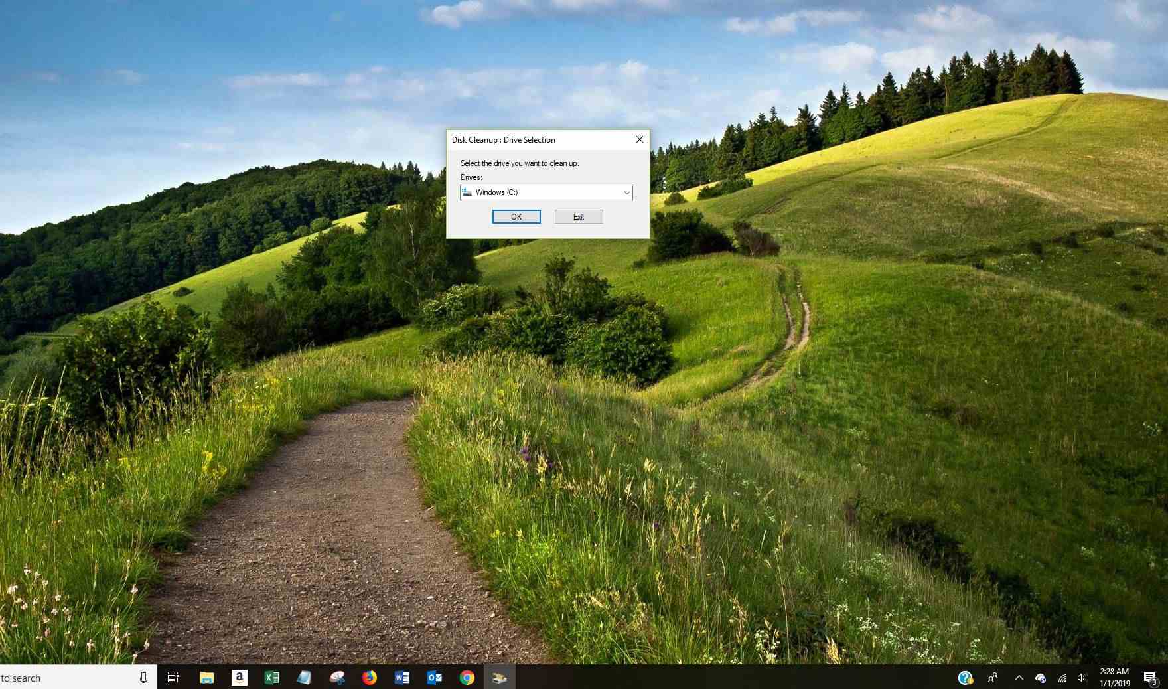Open the People icon in the taskbar

click(993, 678)
